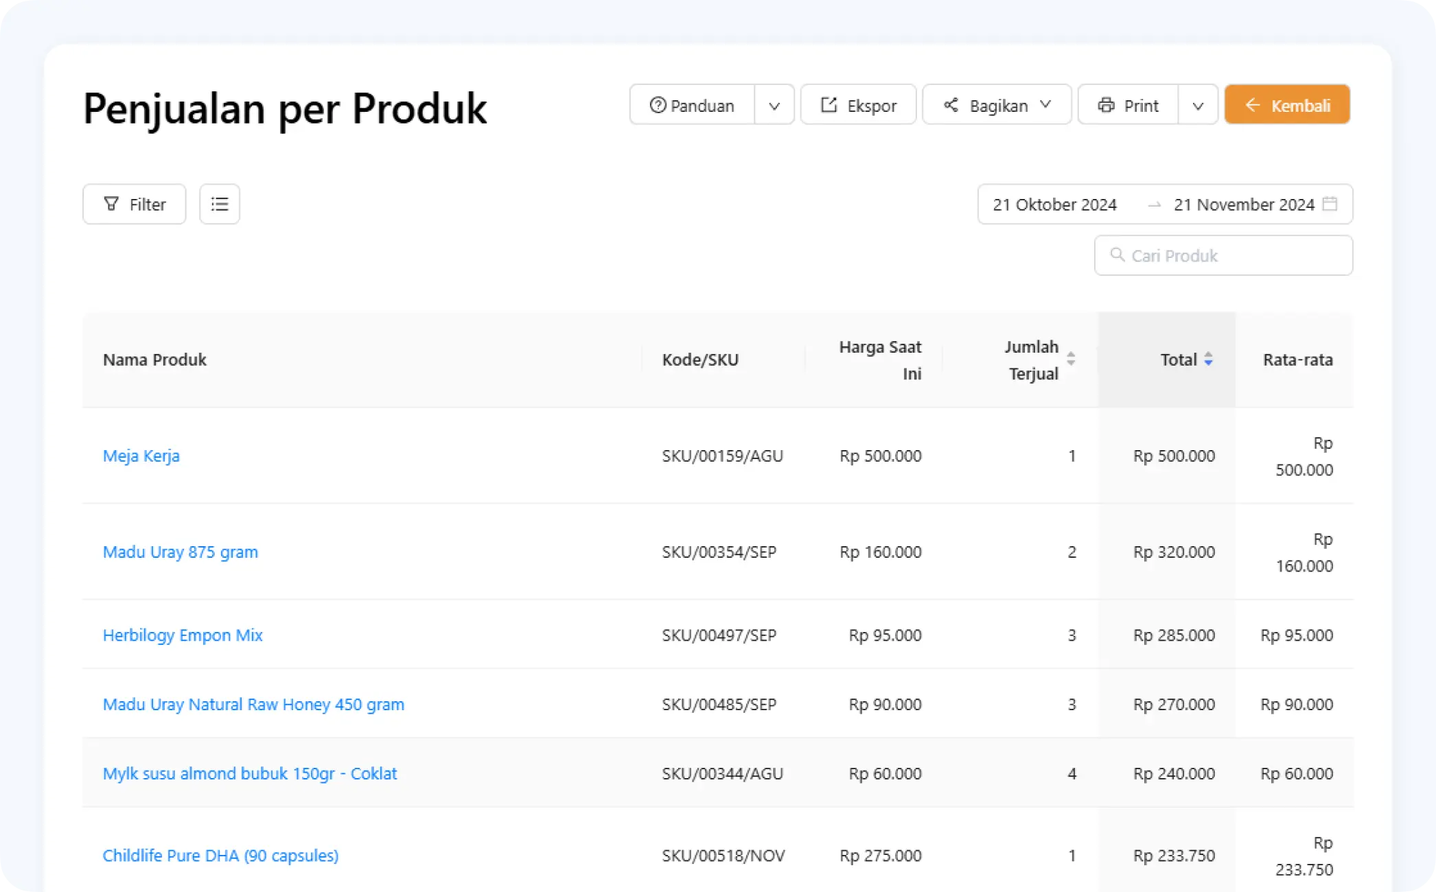This screenshot has height=892, width=1436.
Task: Click total Rp 320.000 cell
Action: click(1174, 552)
